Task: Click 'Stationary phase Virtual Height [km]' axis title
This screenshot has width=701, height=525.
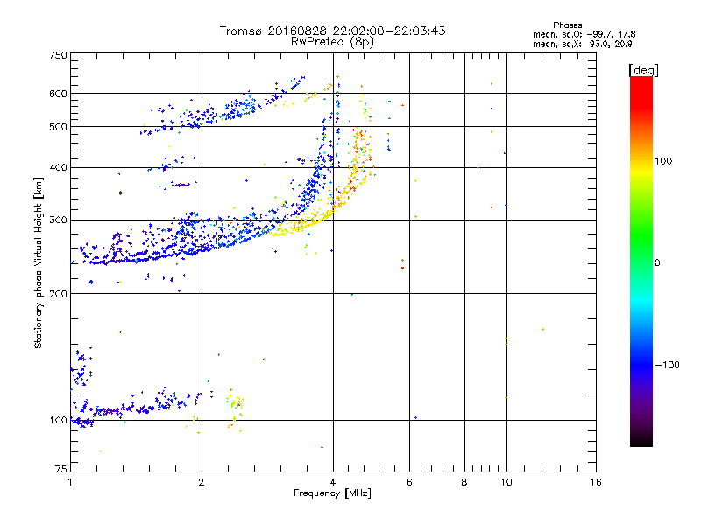Action: [39, 262]
